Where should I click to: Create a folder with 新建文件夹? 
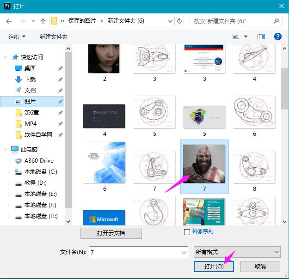pos(54,36)
